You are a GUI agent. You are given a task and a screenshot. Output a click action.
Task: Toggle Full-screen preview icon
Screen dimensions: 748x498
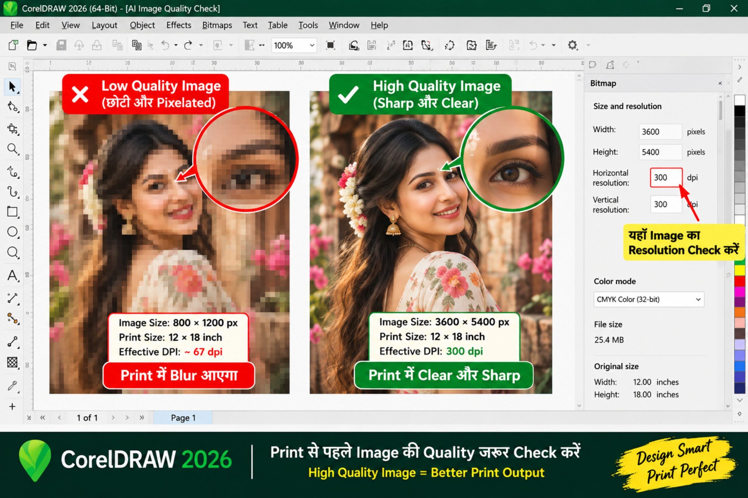click(330, 45)
